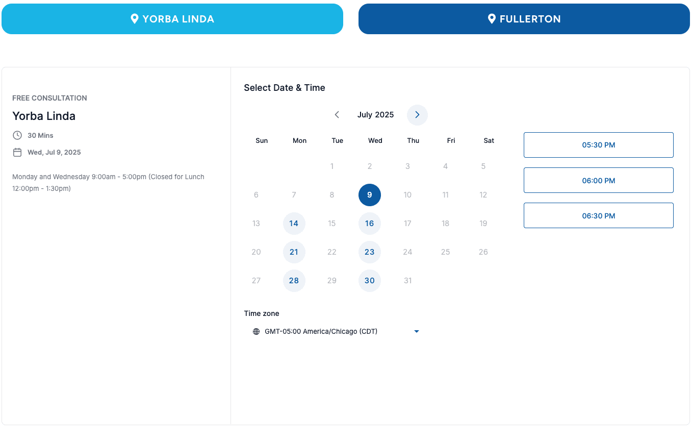Click the Time zone label

[262, 313]
